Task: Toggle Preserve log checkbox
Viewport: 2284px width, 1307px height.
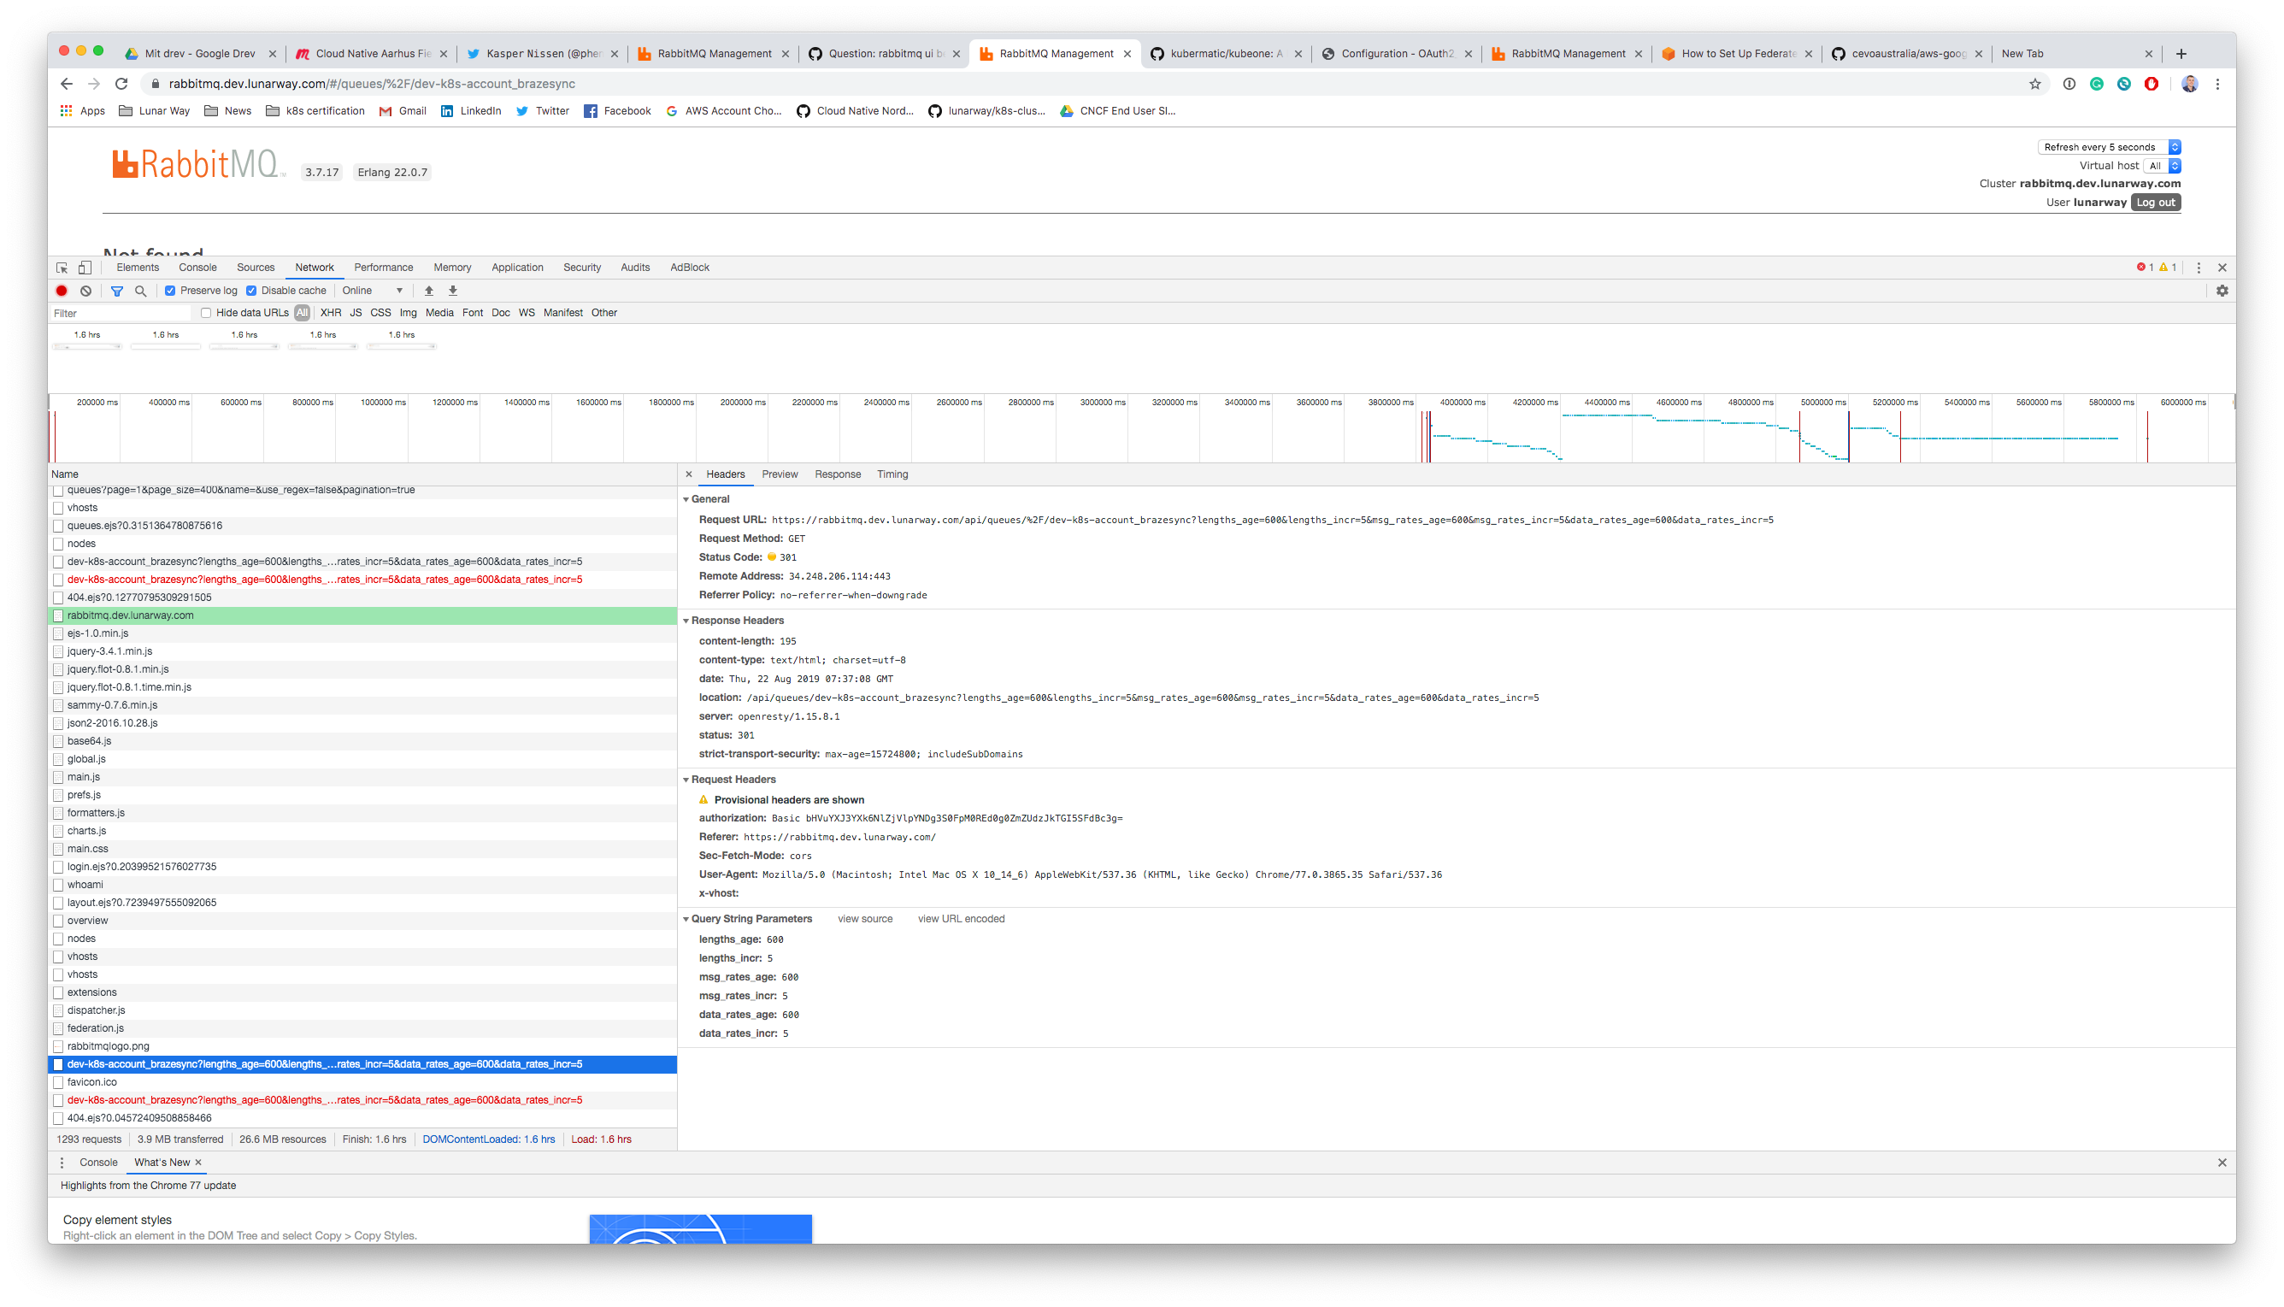Action: (x=170, y=291)
